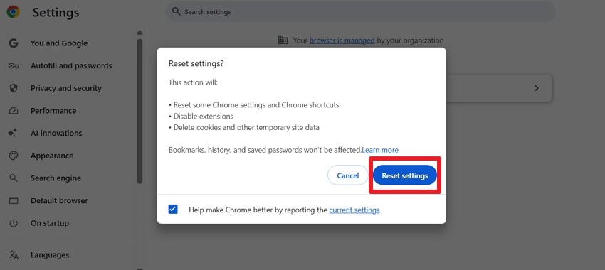The height and width of the screenshot is (270, 605).
Task: Click the Settings page title
Action: (56, 12)
